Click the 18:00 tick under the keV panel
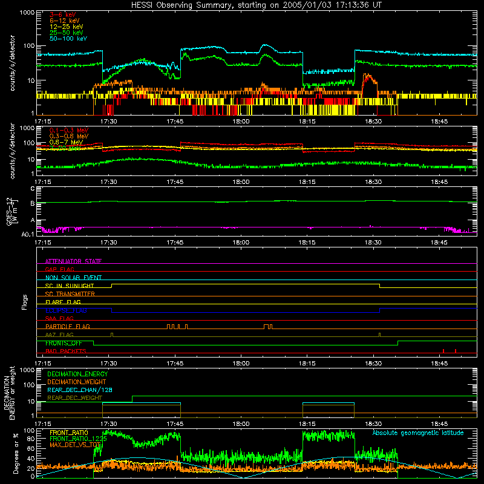The width and height of the screenshot is (484, 484). click(241, 122)
